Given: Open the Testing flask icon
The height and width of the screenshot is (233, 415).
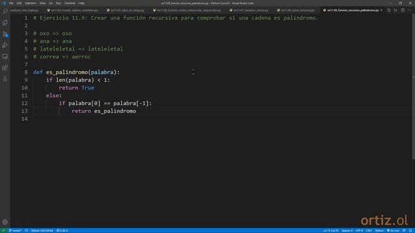Looking at the screenshot, I should [x=5, y=79].
